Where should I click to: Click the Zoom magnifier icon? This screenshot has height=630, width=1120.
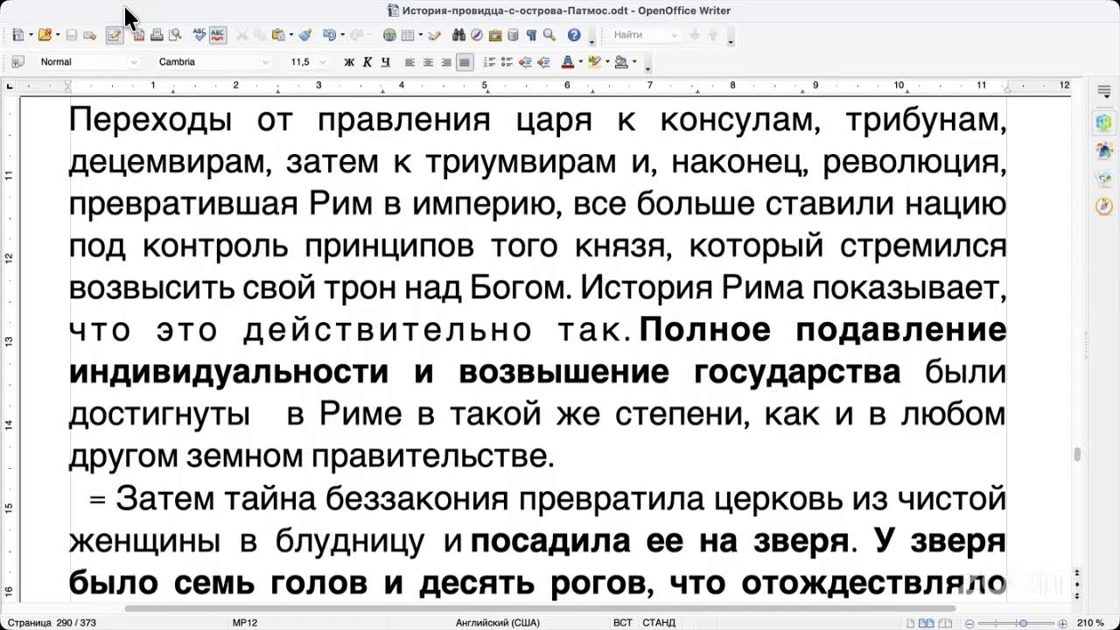[x=549, y=35]
